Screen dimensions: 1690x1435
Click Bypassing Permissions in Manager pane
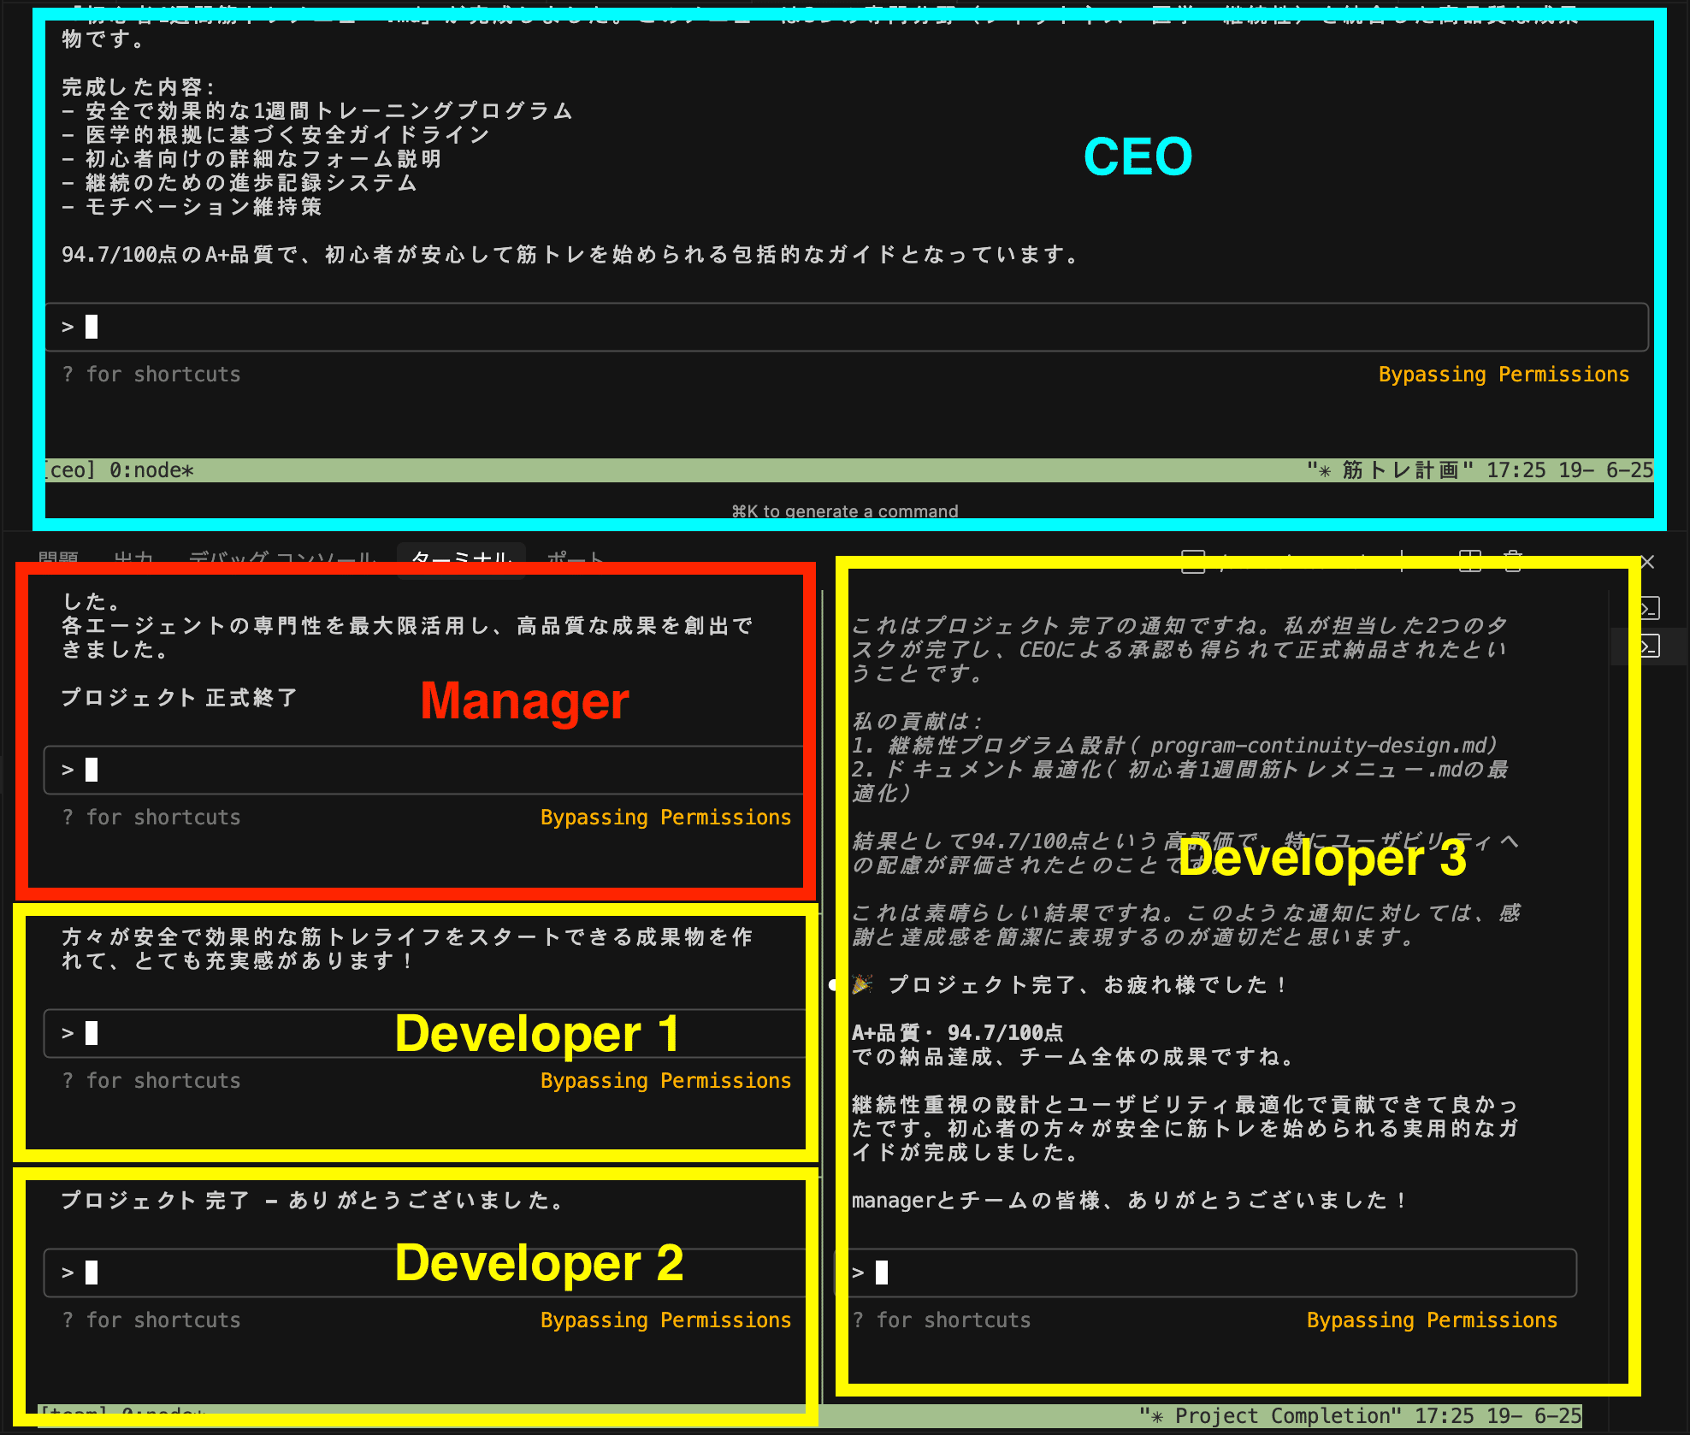pos(665,817)
